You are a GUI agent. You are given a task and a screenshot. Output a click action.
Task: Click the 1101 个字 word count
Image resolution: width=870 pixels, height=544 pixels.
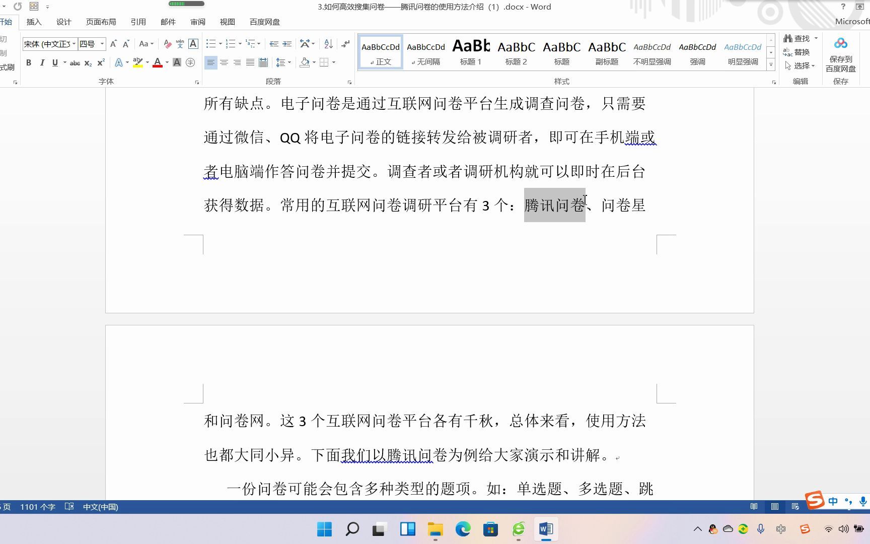(x=38, y=507)
